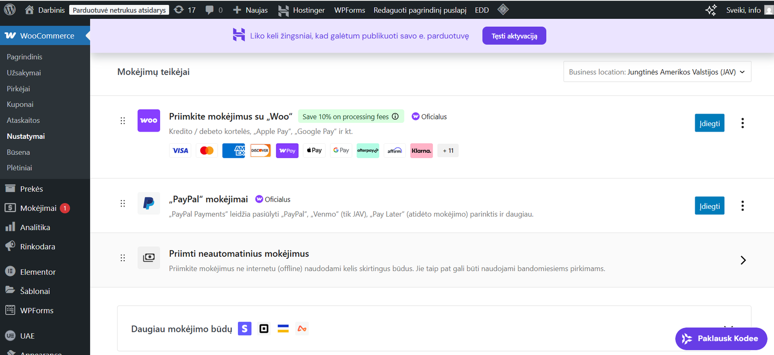Open the Paklausk Kodee assistant button
The width and height of the screenshot is (774, 355).
pyautogui.click(x=721, y=339)
